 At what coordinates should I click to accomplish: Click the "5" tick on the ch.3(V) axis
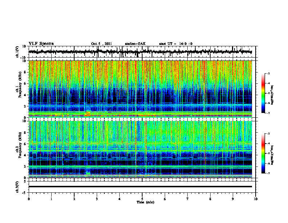25,181
